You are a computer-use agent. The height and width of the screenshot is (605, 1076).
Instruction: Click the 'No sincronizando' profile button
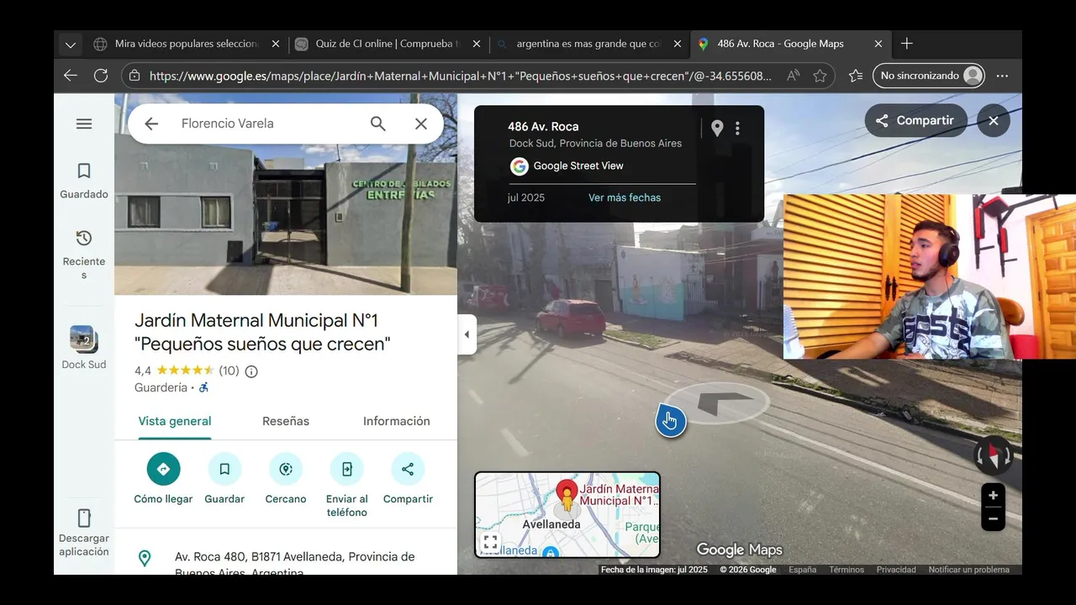point(929,76)
